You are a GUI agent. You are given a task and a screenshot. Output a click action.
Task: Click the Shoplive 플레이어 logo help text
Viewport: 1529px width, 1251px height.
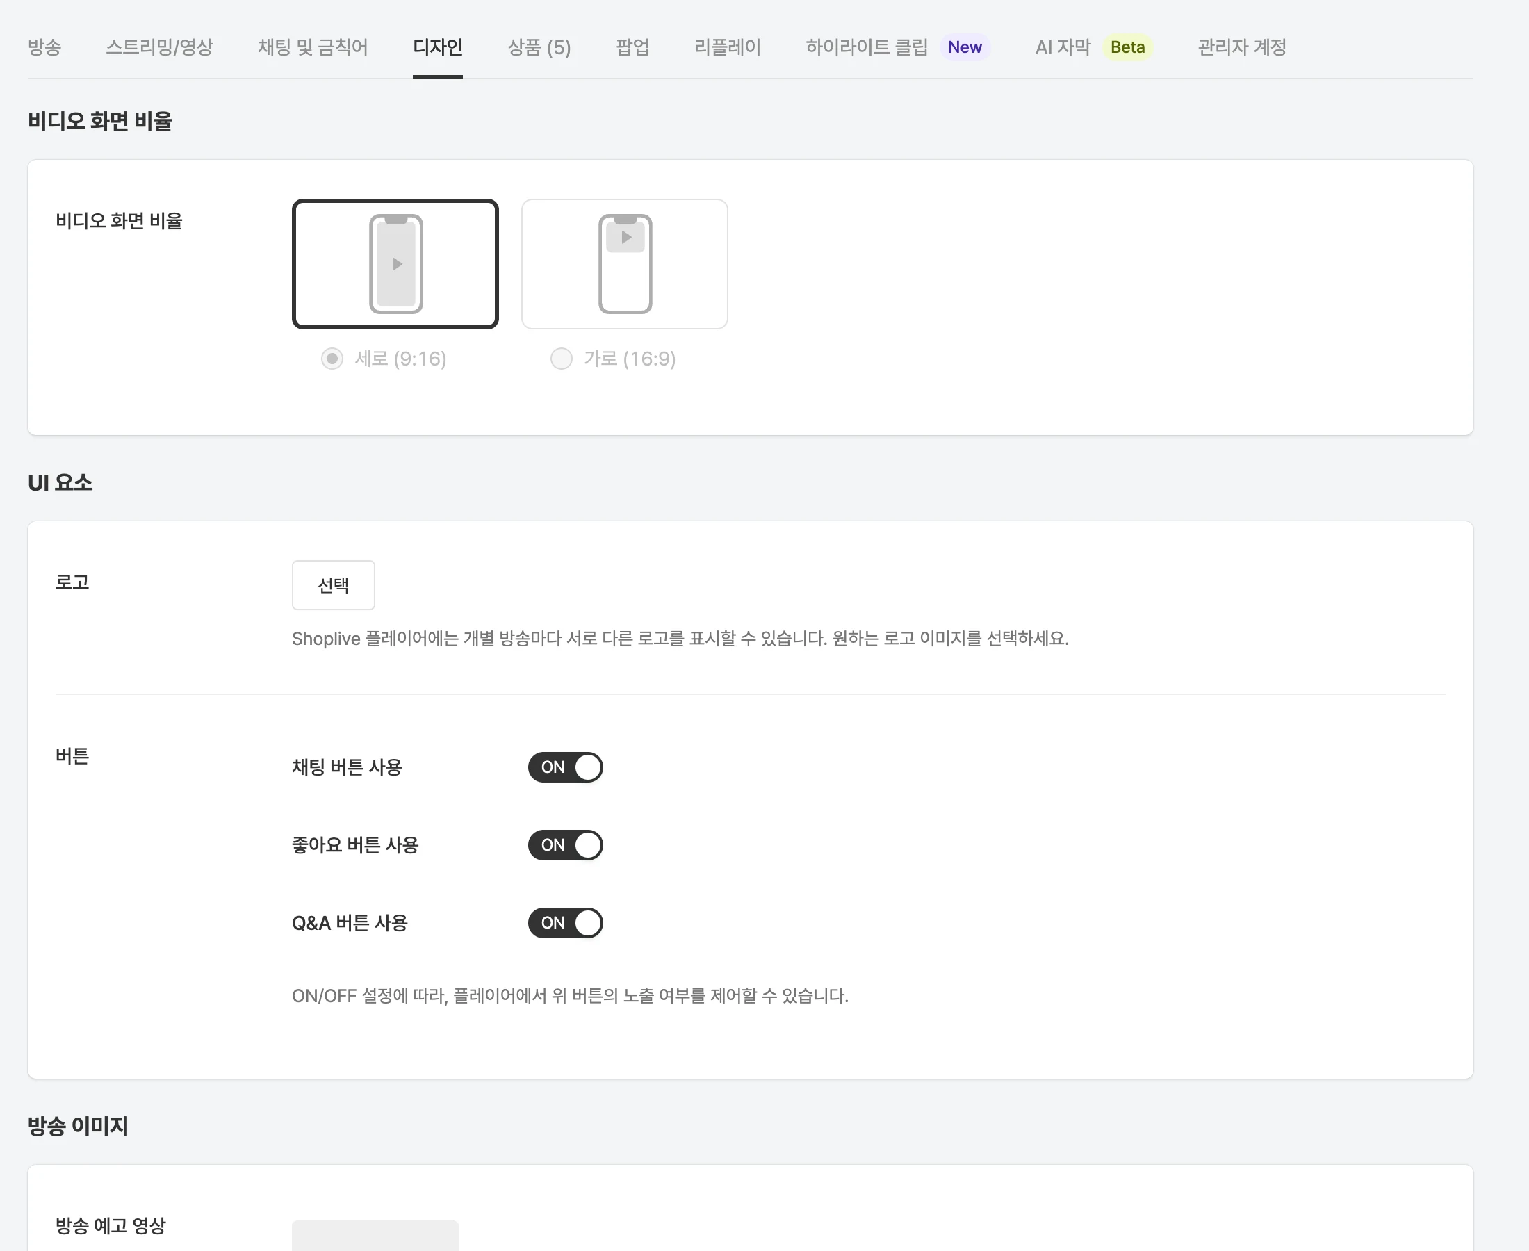pos(680,639)
